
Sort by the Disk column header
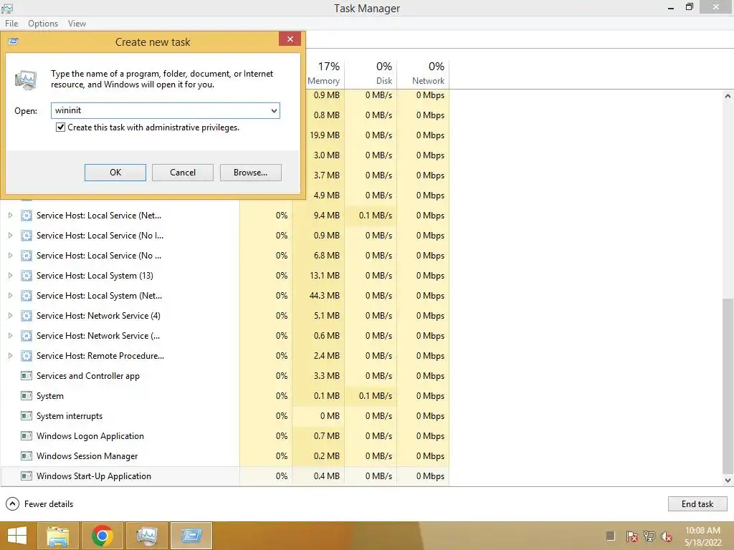(371, 74)
